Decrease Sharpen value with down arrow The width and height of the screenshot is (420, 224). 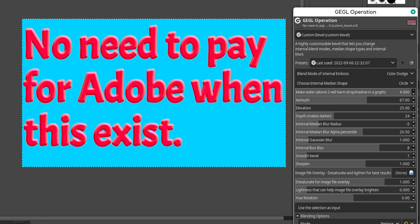tap(413, 166)
